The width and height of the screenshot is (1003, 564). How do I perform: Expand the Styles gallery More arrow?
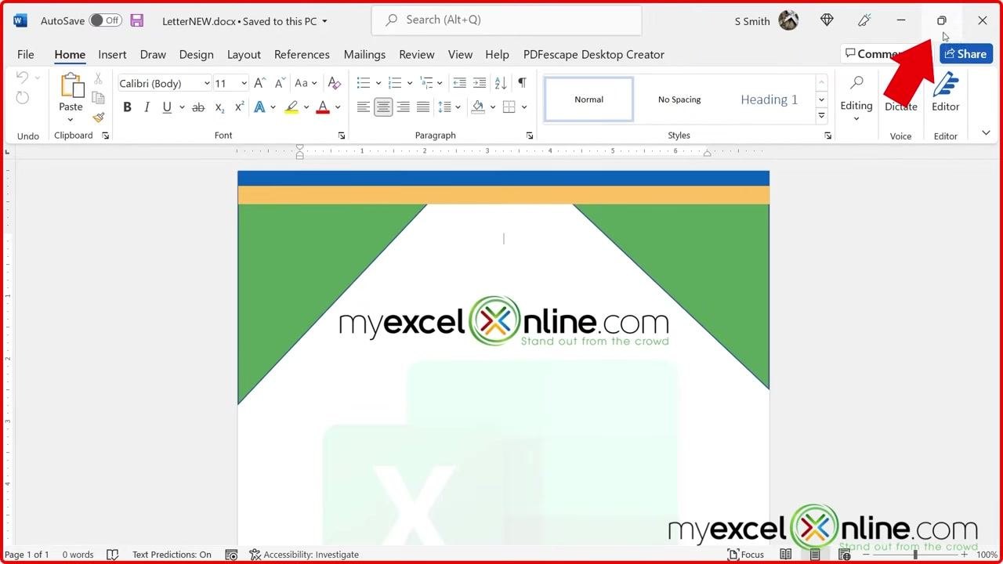point(821,115)
